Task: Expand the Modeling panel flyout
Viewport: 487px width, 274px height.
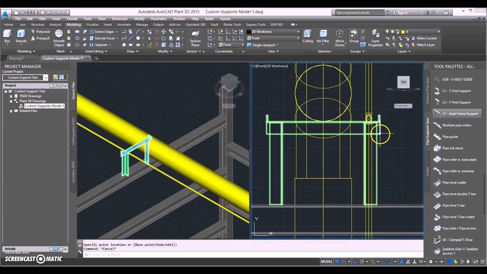Action: click(x=26, y=51)
